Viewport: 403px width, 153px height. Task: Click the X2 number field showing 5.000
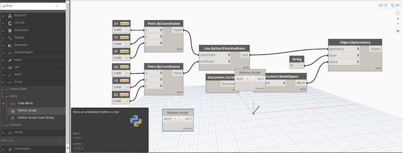[x=119, y=73]
